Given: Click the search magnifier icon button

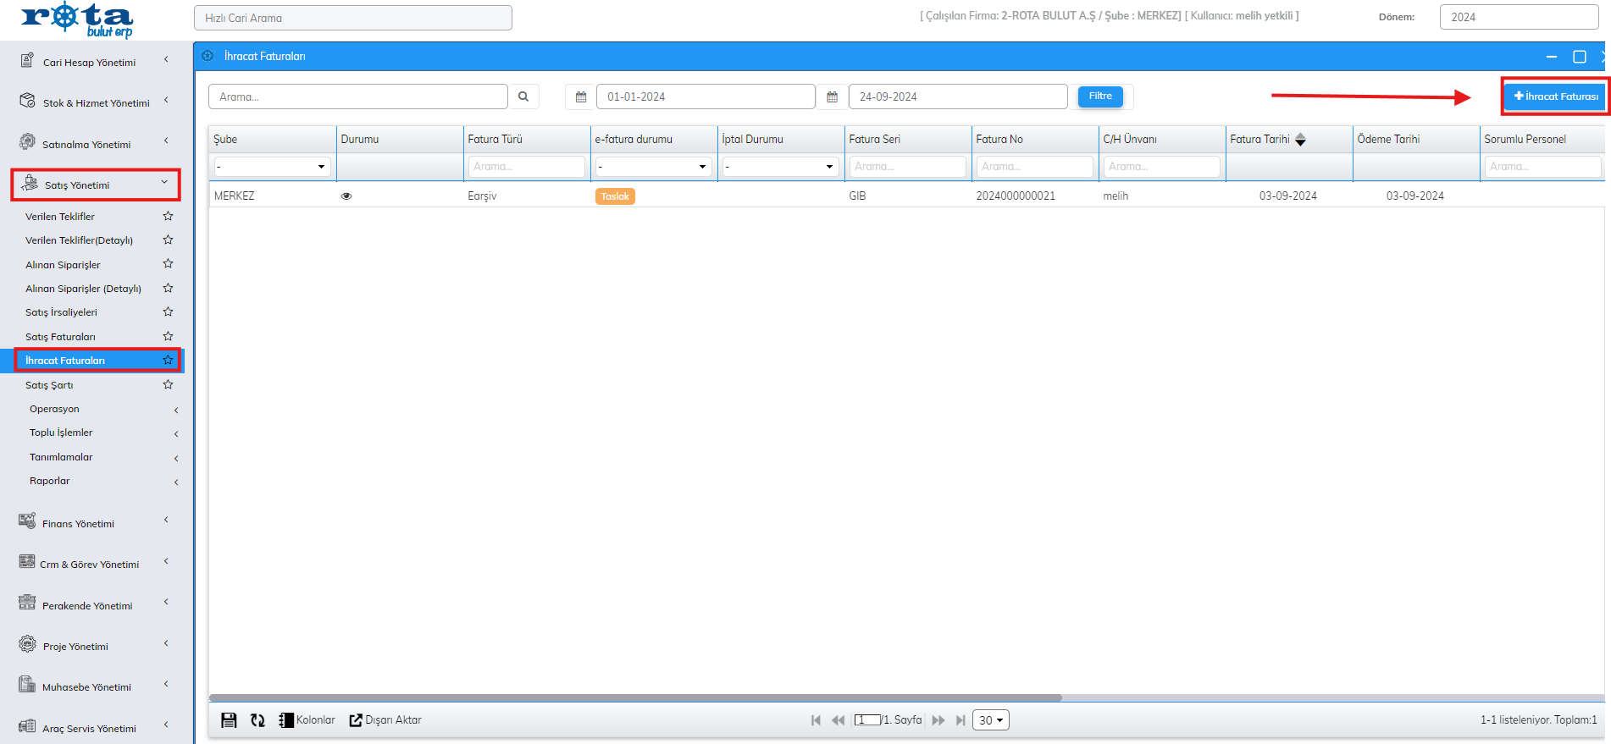Looking at the screenshot, I should point(523,96).
